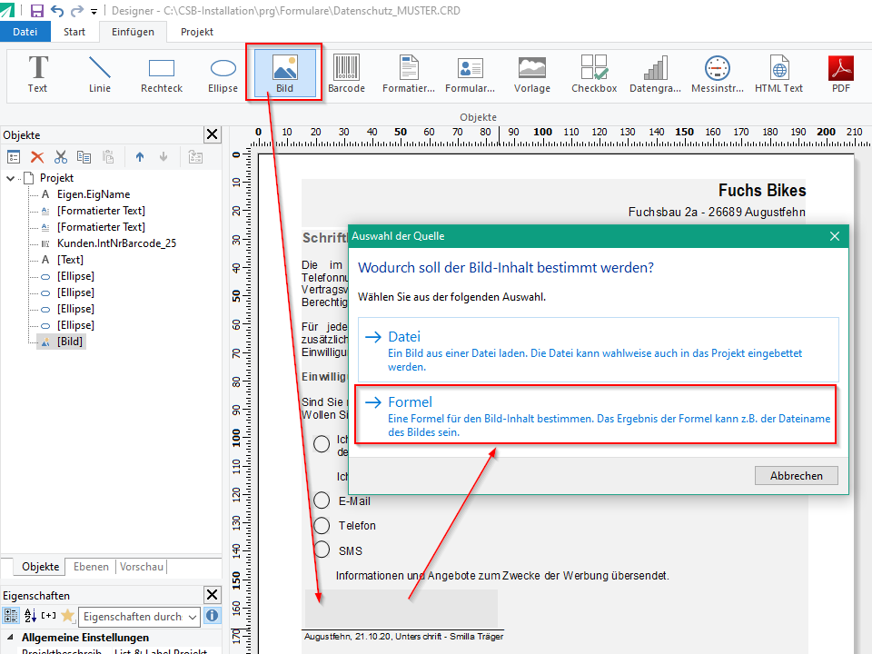Insert a PDF object

[x=841, y=74]
